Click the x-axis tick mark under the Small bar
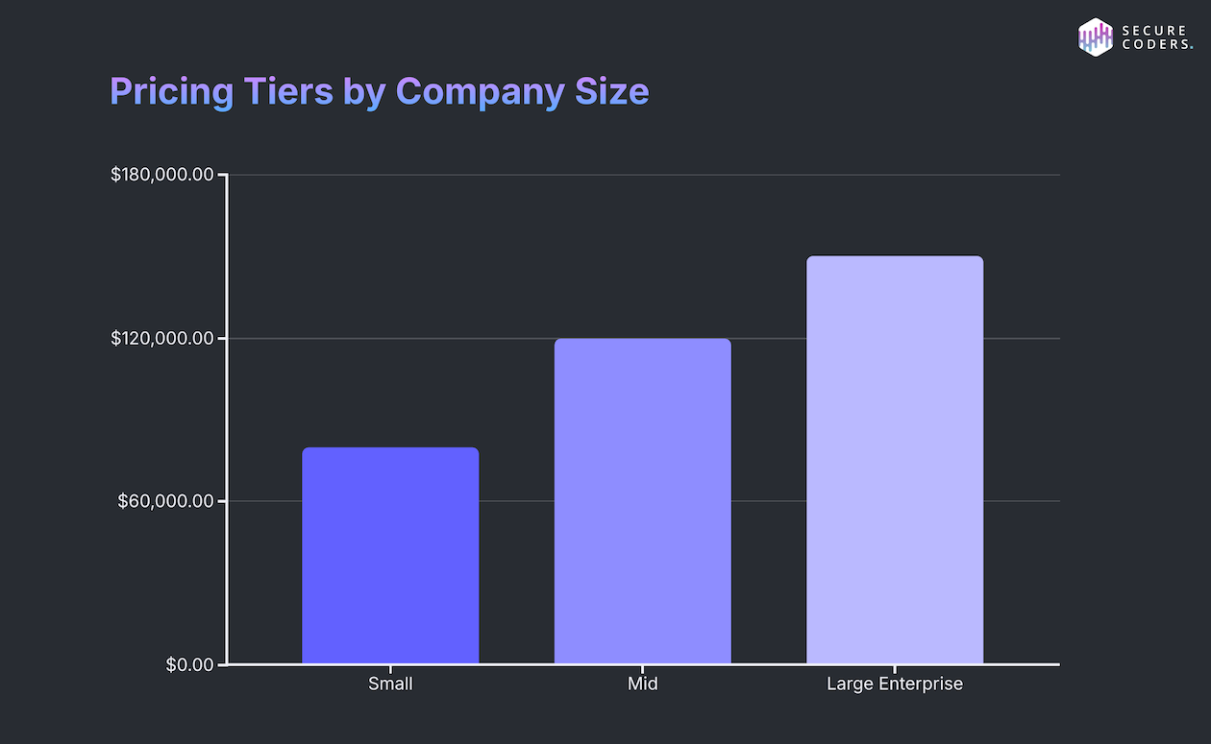The image size is (1211, 744). tap(390, 668)
